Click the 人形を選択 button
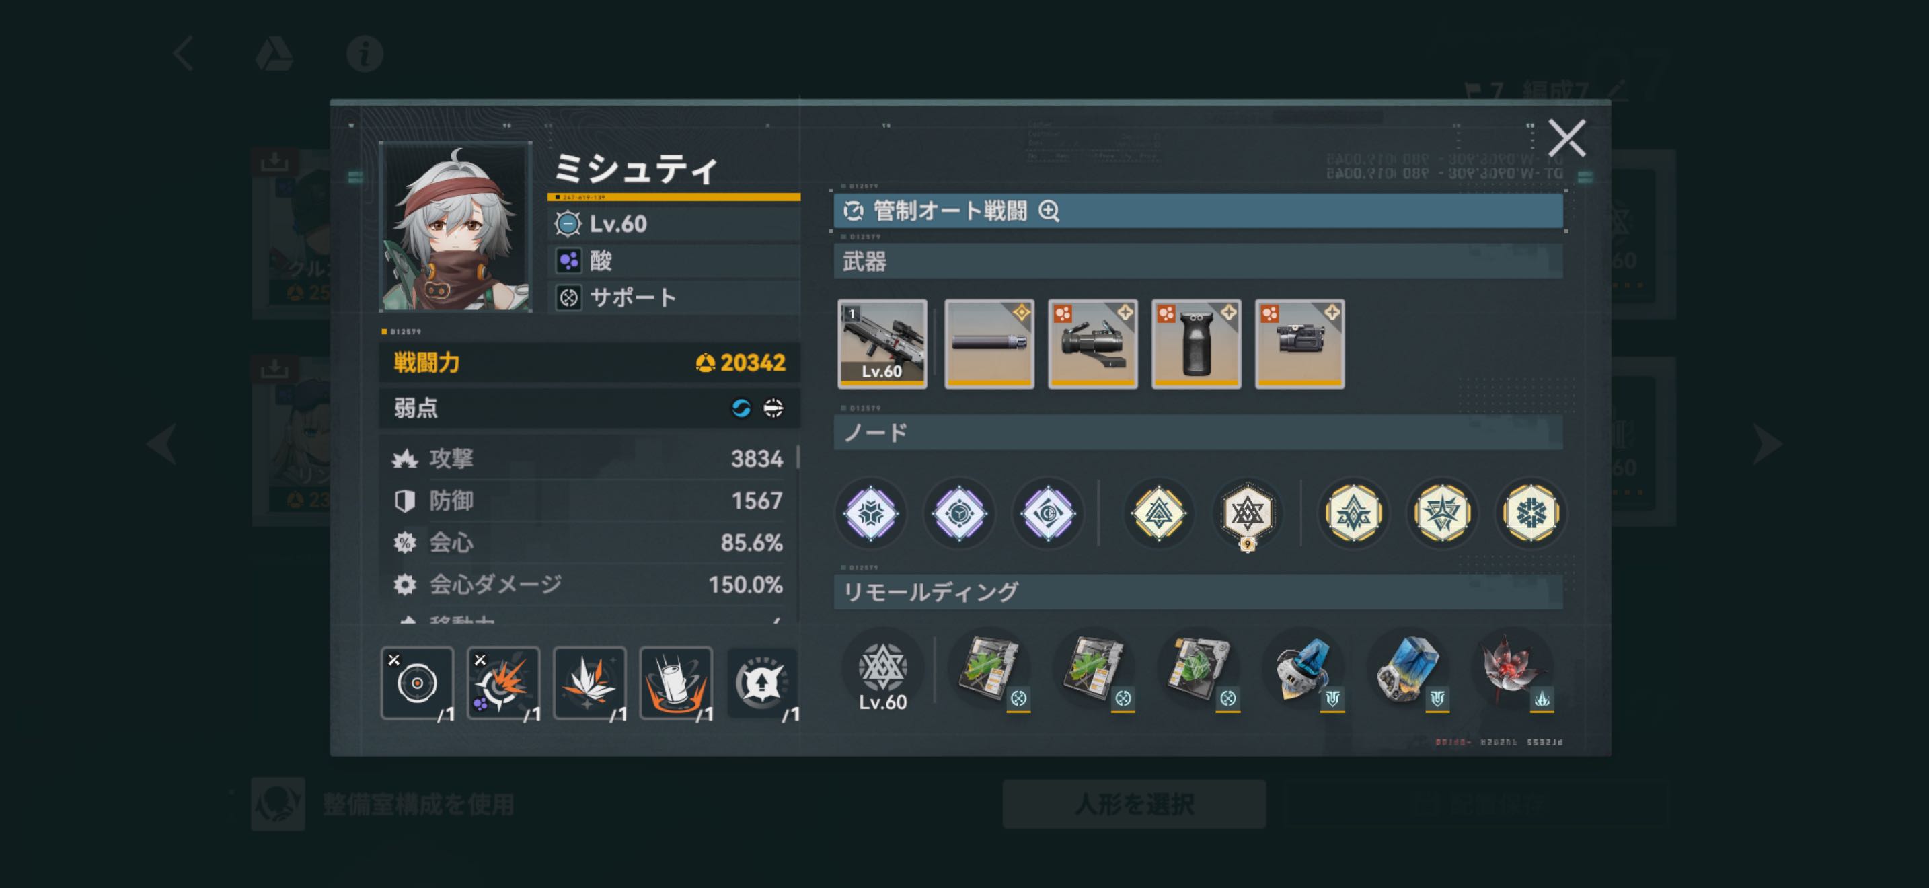The width and height of the screenshot is (1929, 888). (x=1135, y=804)
